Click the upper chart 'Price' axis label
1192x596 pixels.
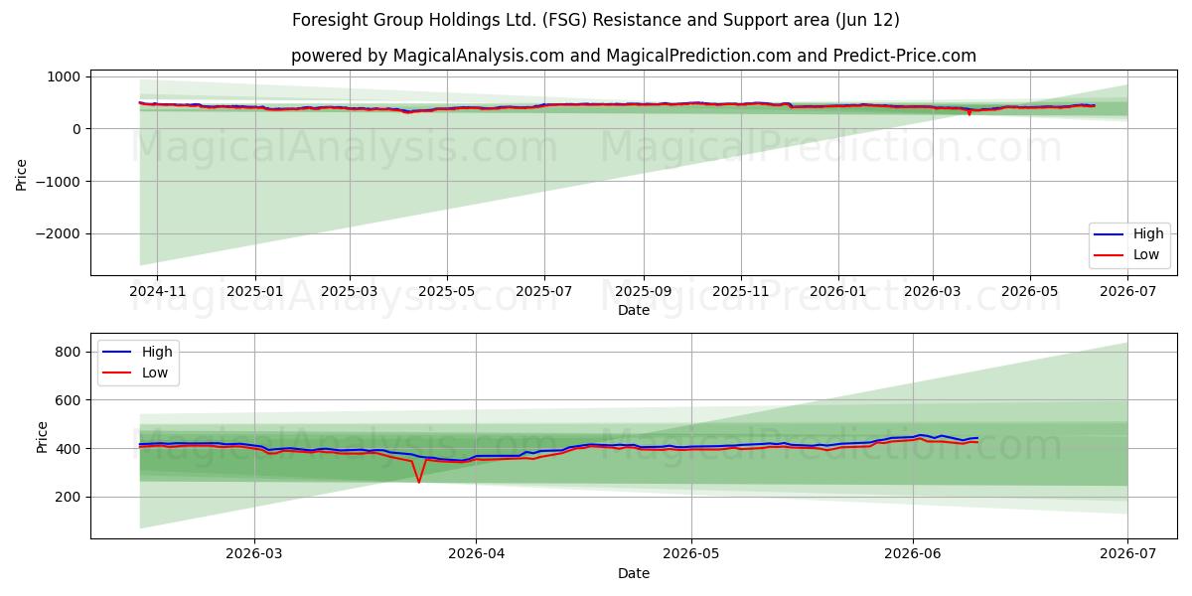point(22,172)
